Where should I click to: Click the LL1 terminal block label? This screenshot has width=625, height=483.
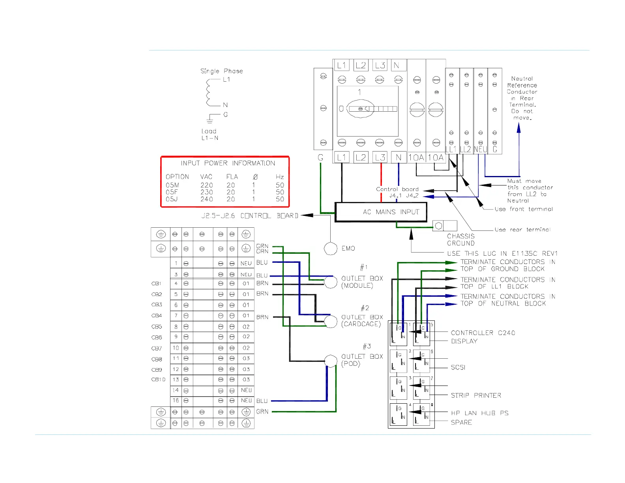point(451,150)
